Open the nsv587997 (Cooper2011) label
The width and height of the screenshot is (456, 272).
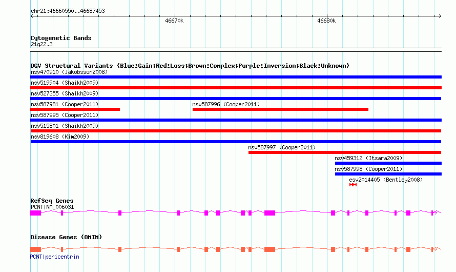click(282, 147)
